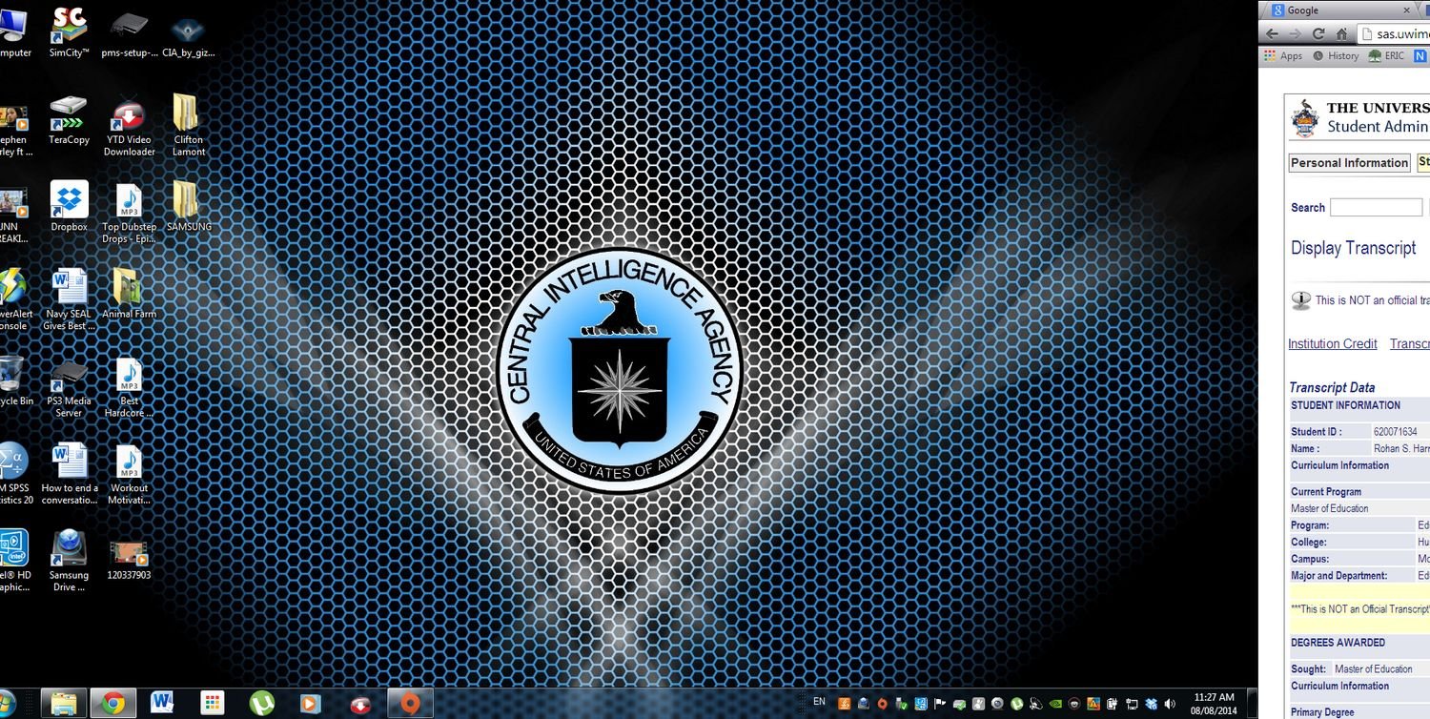Open the SAMSUNG folder on desktop
Image resolution: width=1430 pixels, height=719 pixels.
(x=189, y=207)
